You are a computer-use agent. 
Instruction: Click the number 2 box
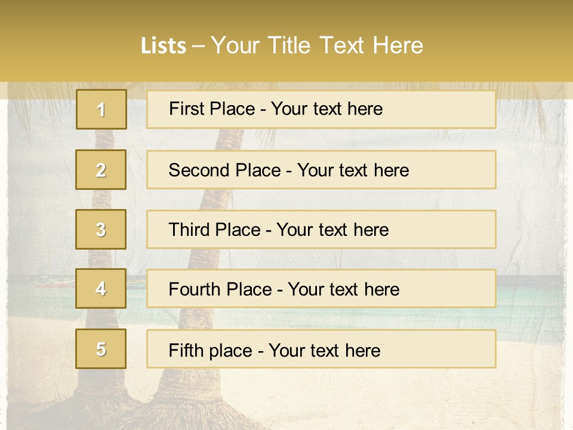tap(101, 170)
